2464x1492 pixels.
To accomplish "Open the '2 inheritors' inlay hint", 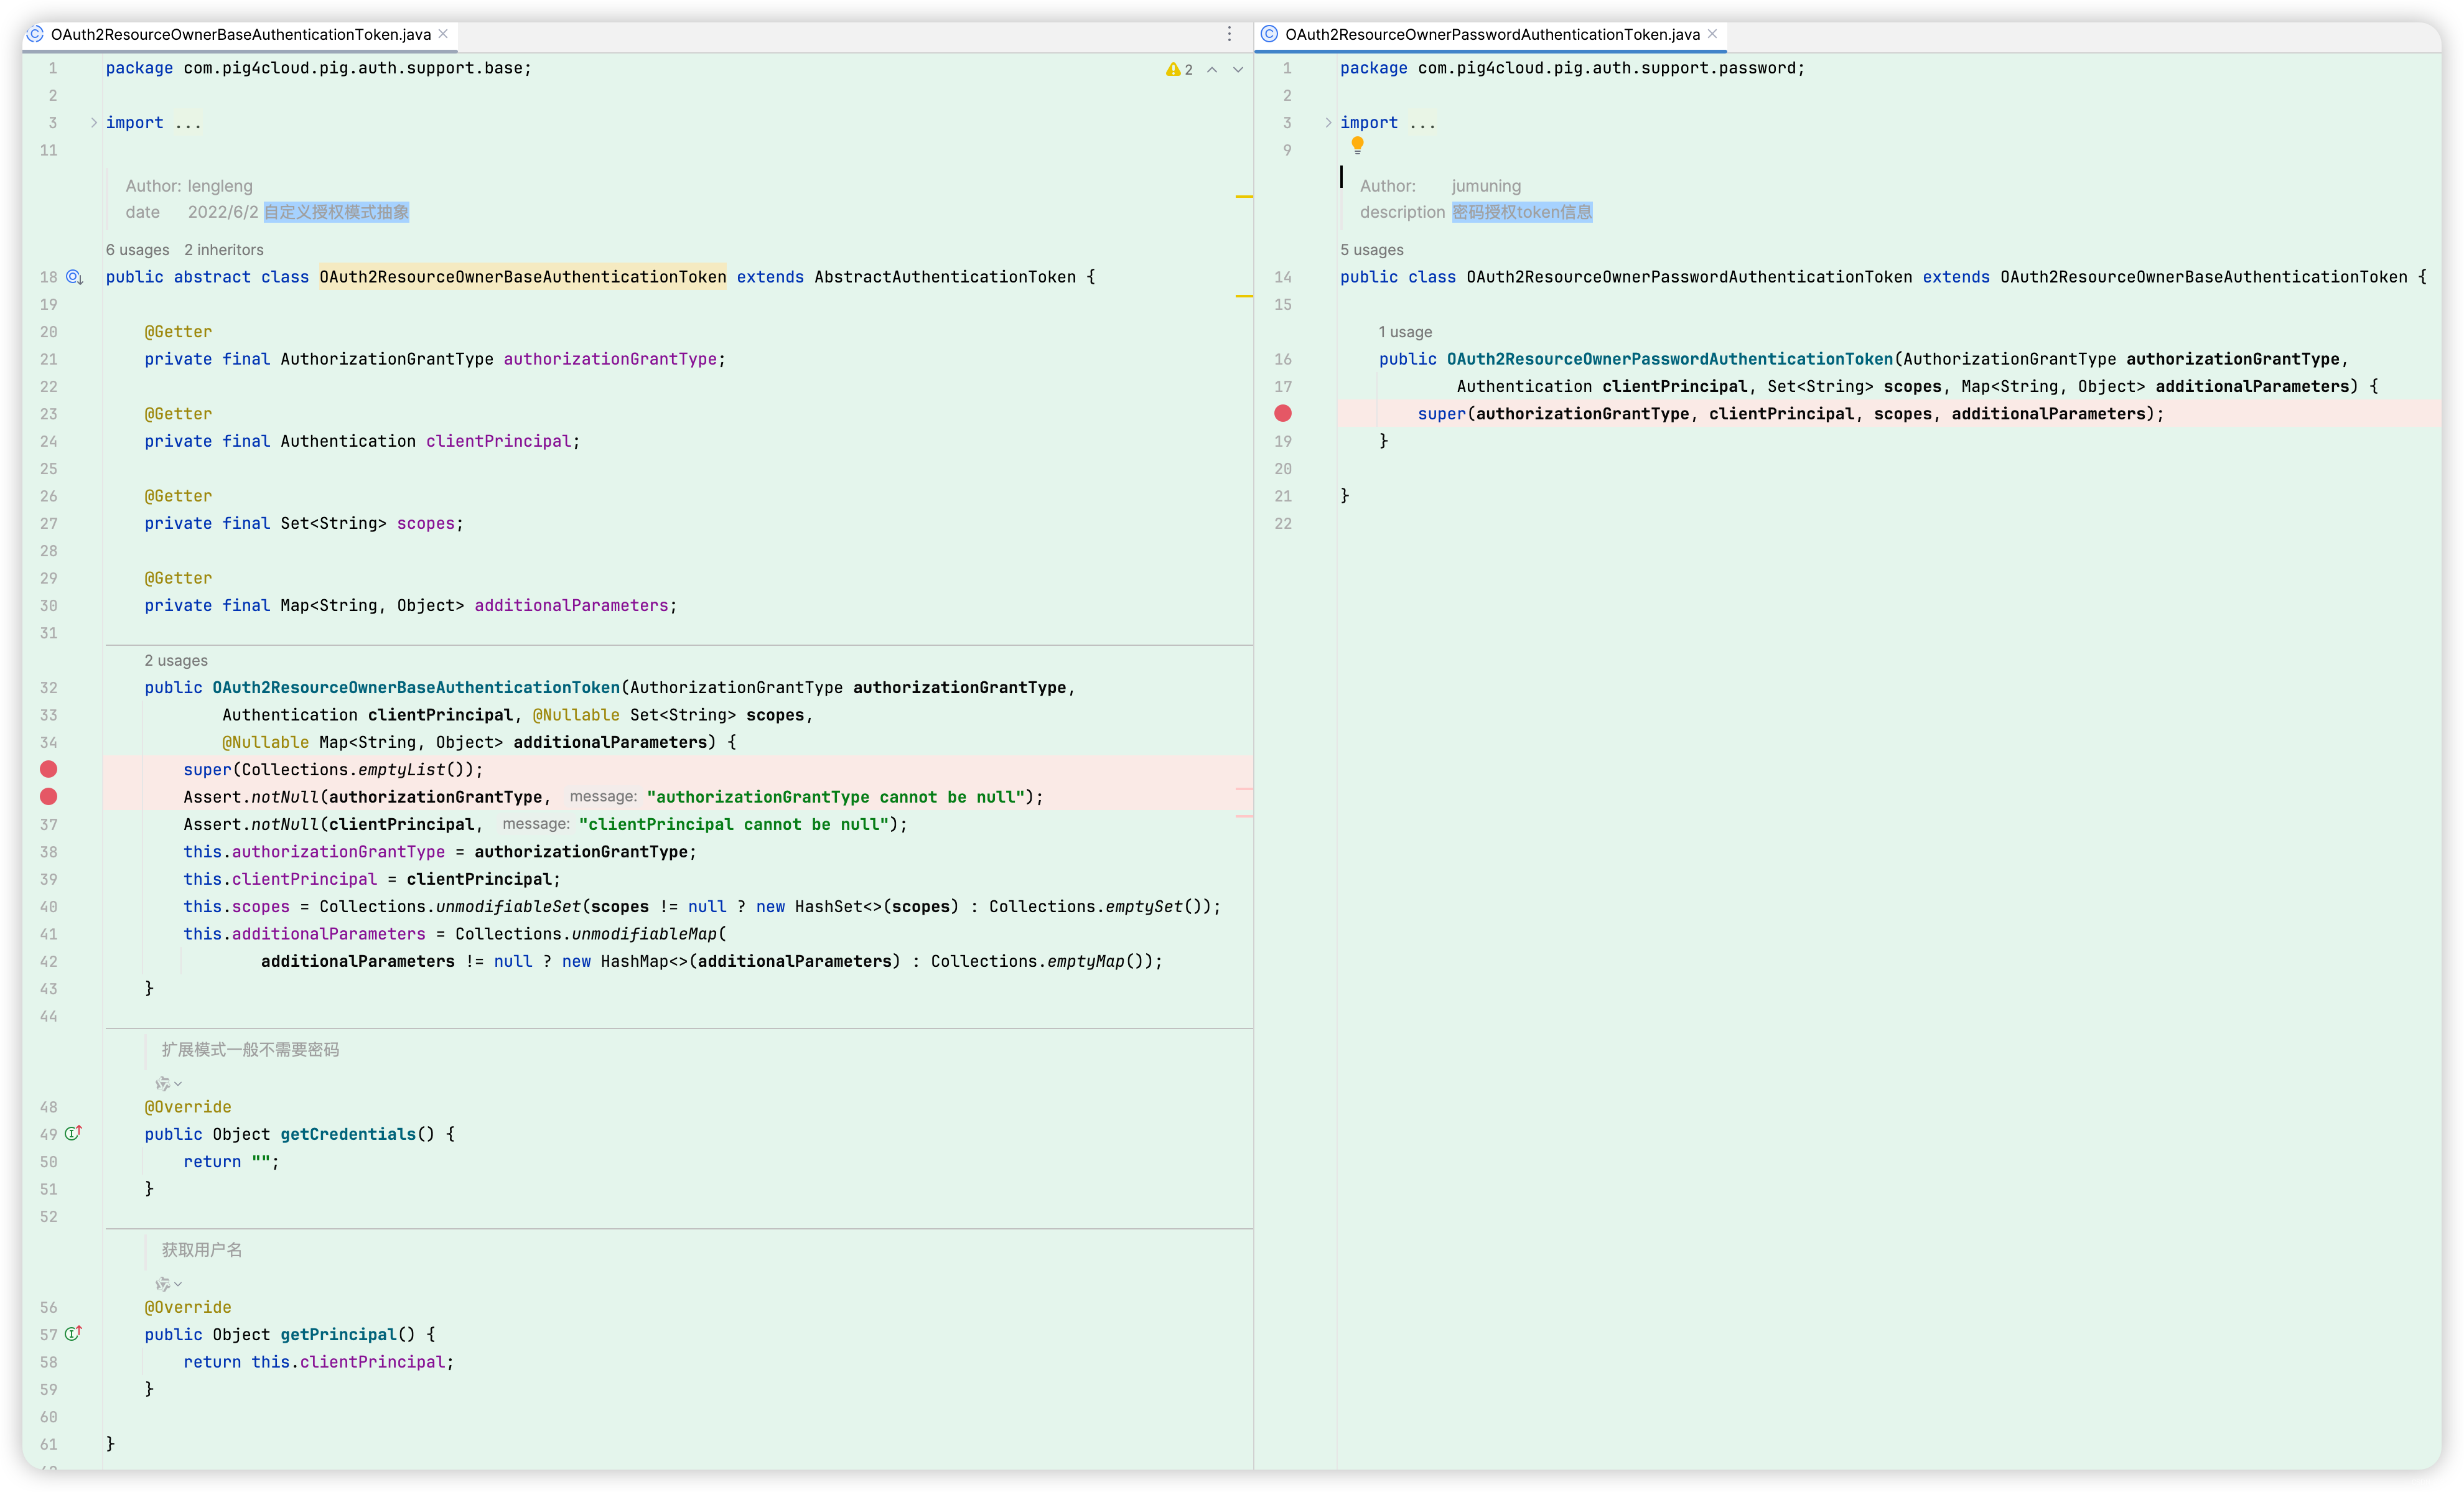I will click(224, 250).
